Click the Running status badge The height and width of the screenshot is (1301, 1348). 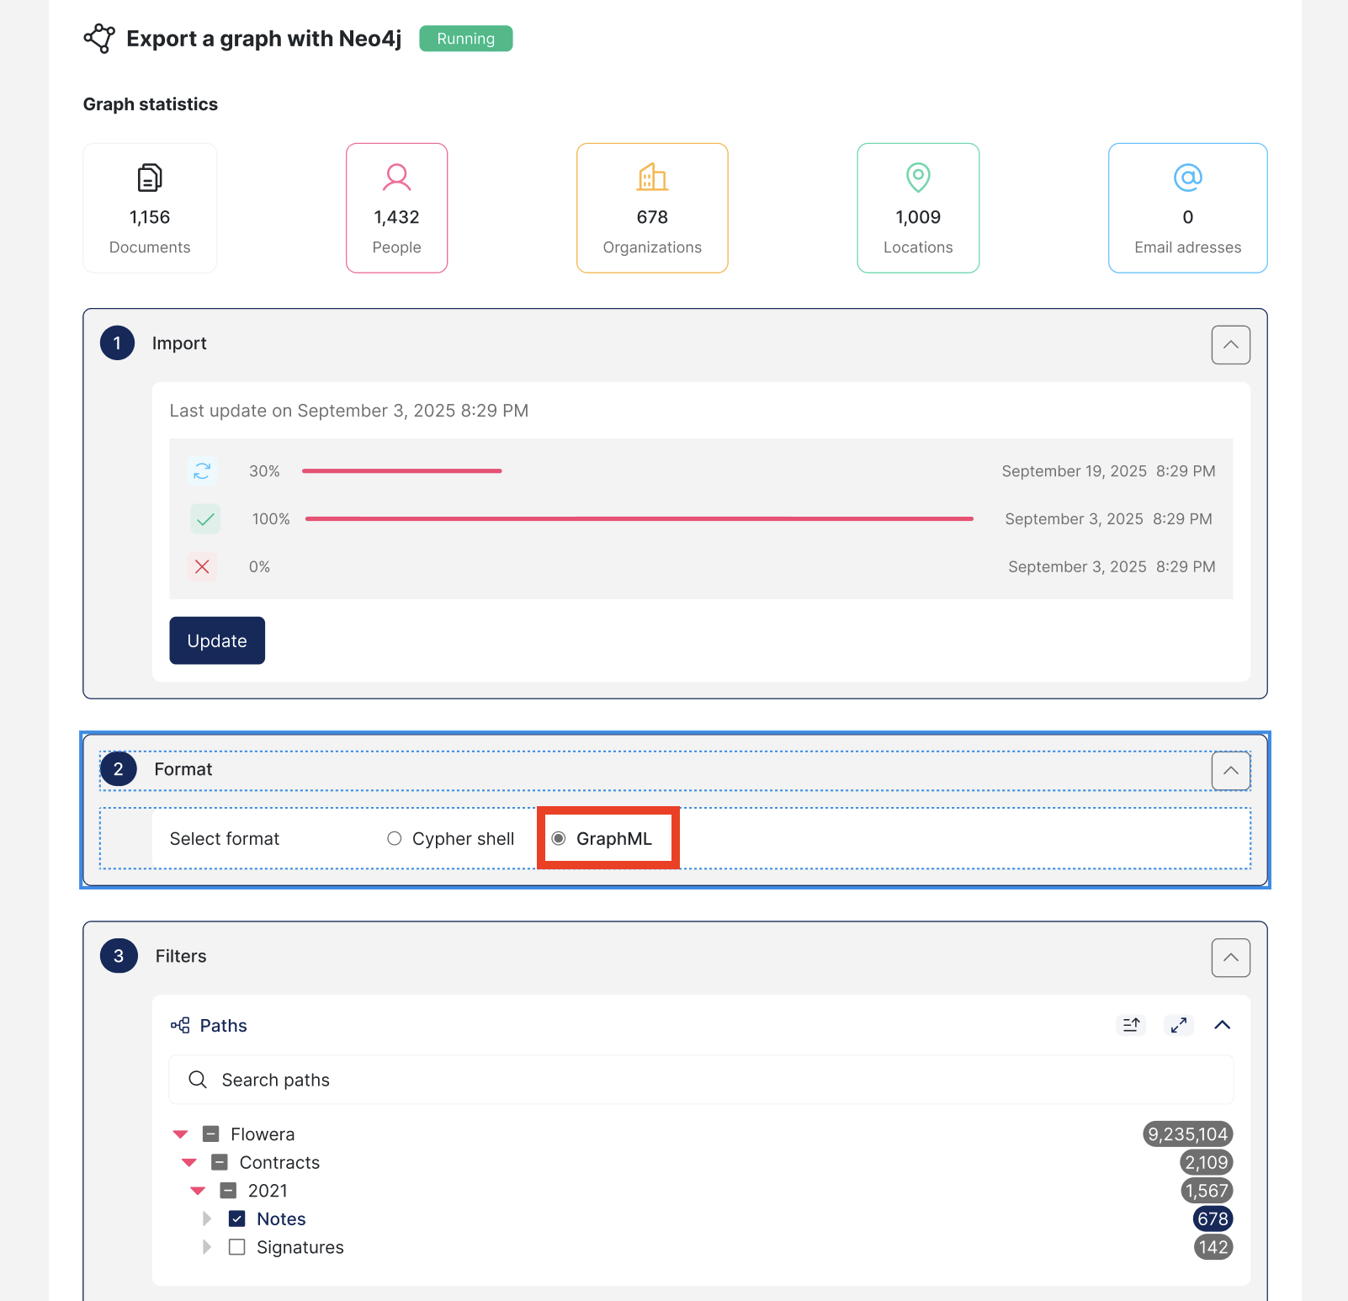coord(465,38)
